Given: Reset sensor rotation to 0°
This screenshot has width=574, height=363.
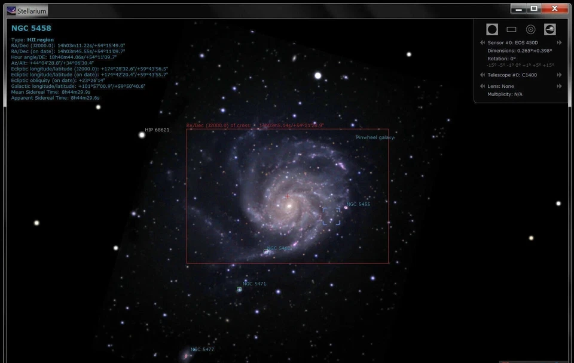Looking at the screenshot, I should [x=518, y=65].
